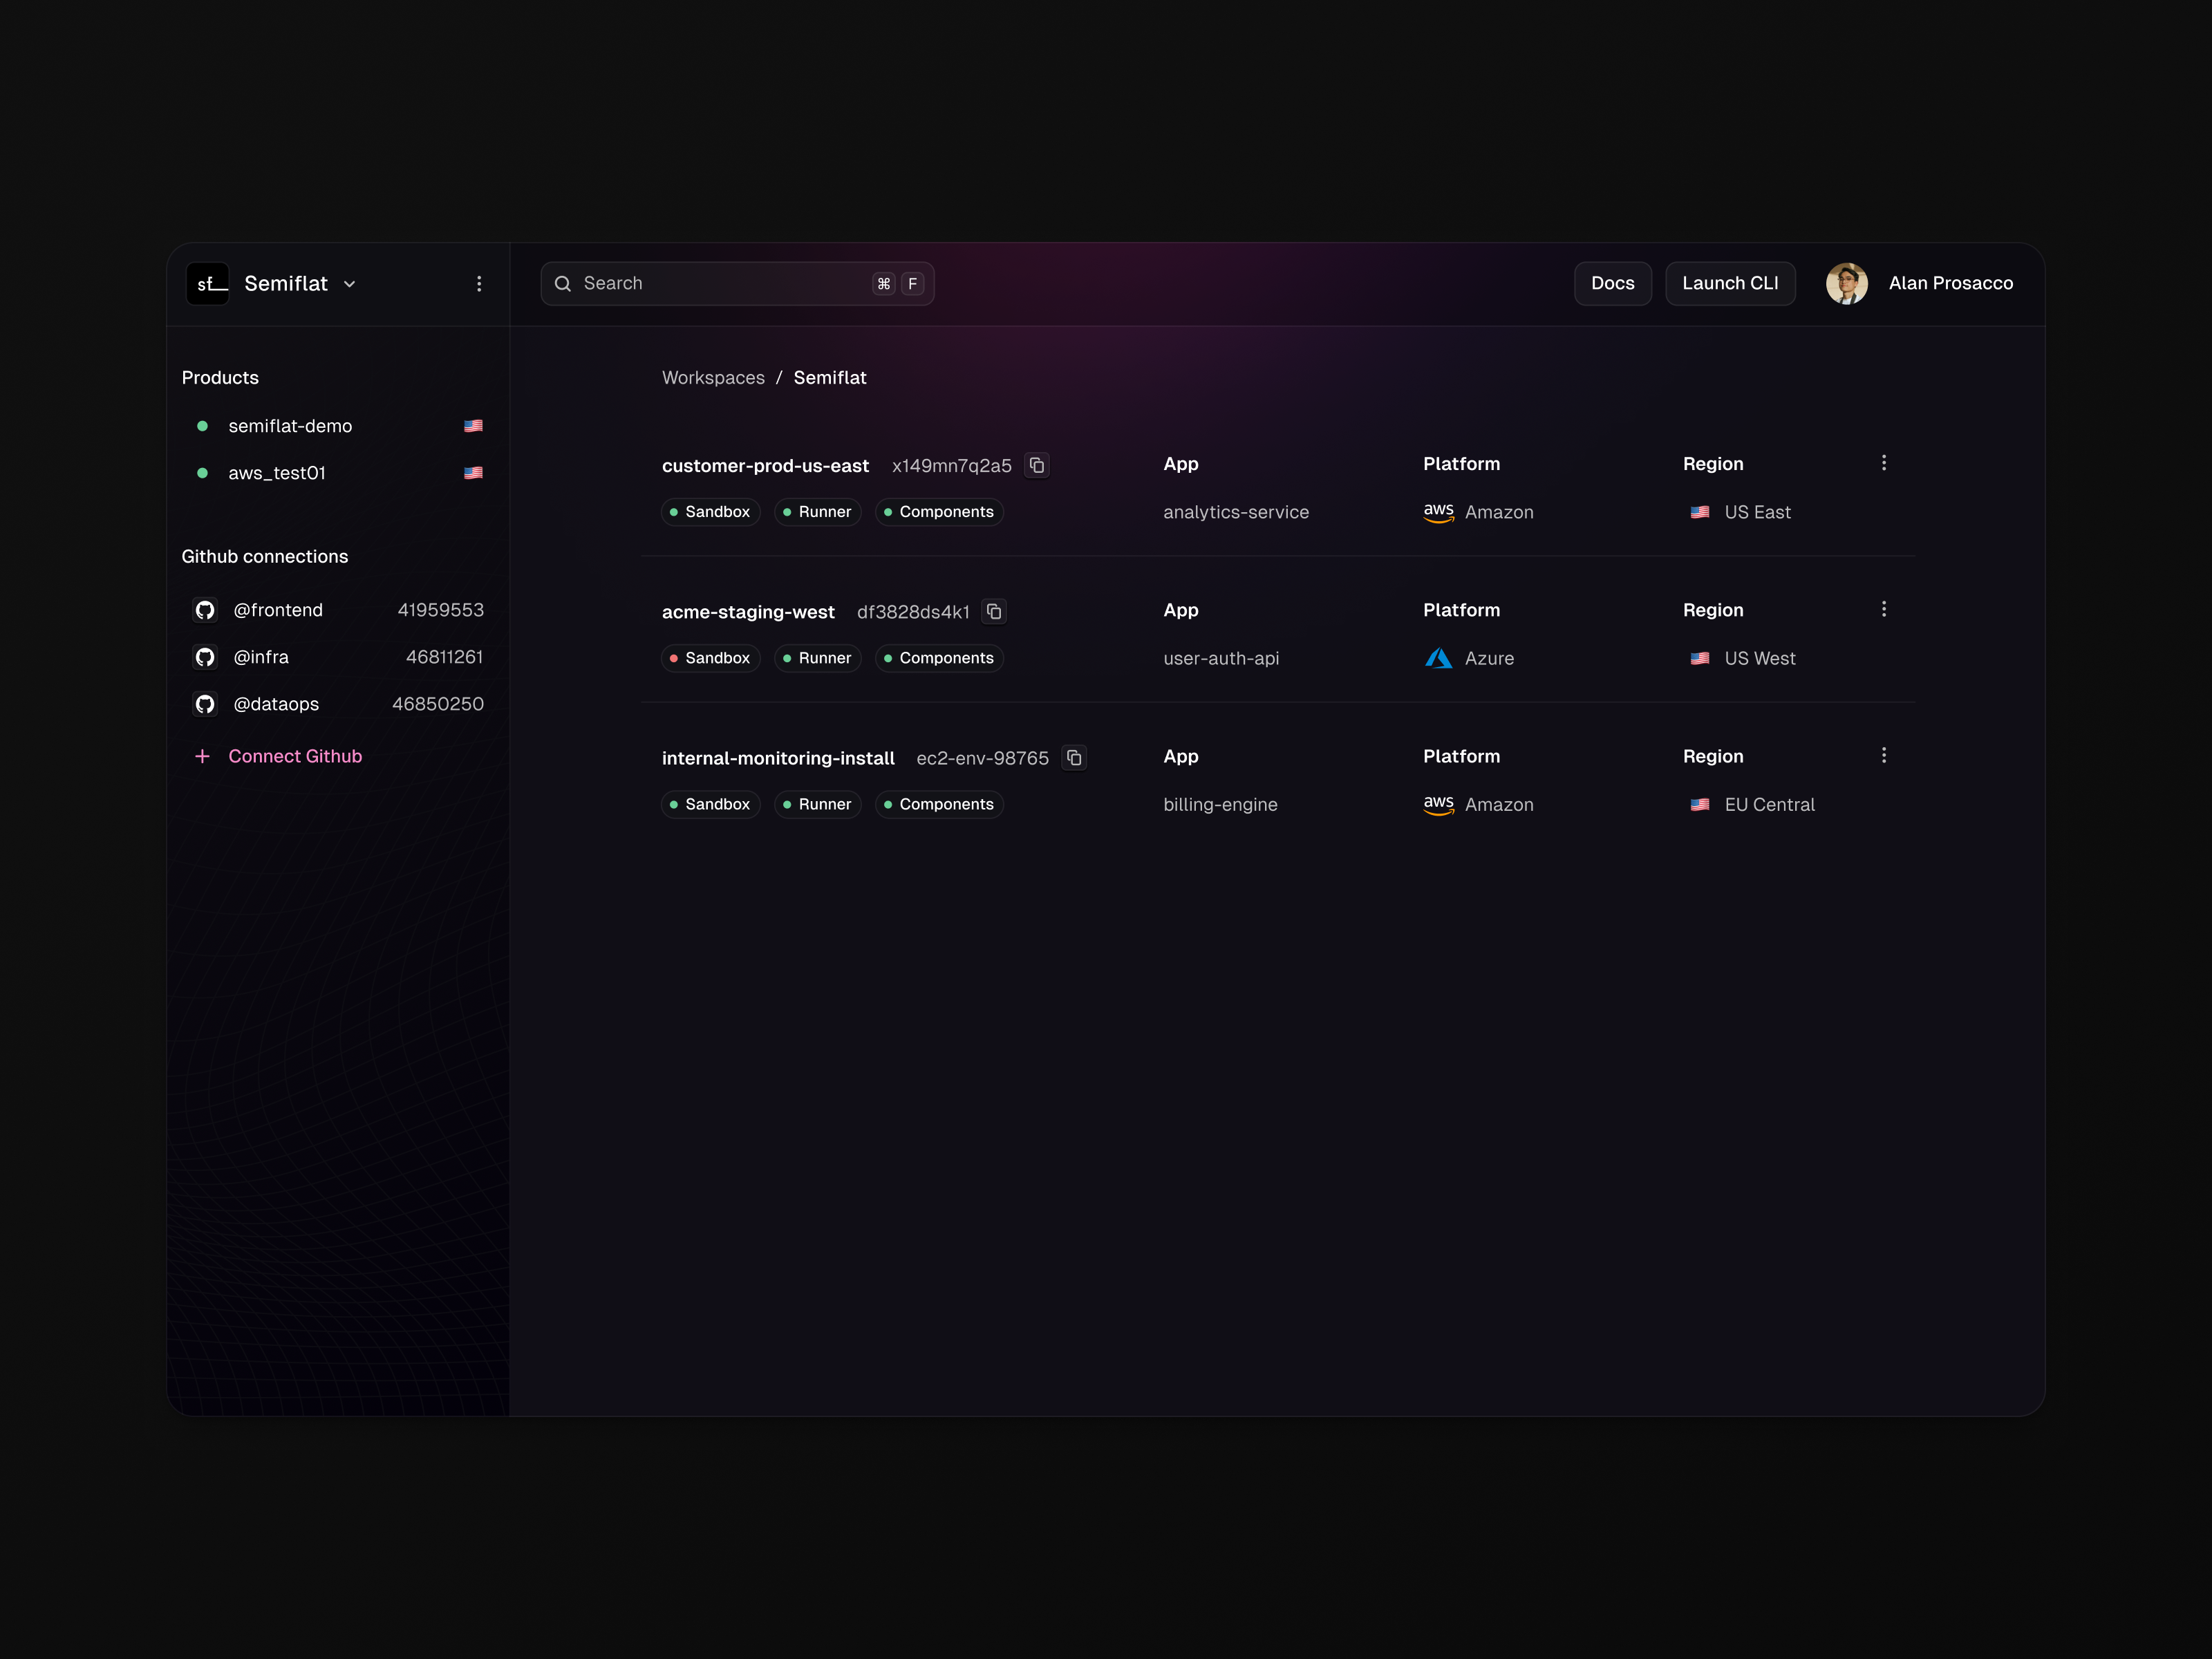The image size is (2212, 1659).
Task: Toggle the Runner badge on acme-staging-west
Action: pyautogui.click(x=817, y=658)
